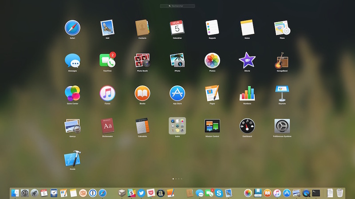Screen dimensions: 355x199
Task: Open the Contacts app in Launchpad
Action: (142, 28)
